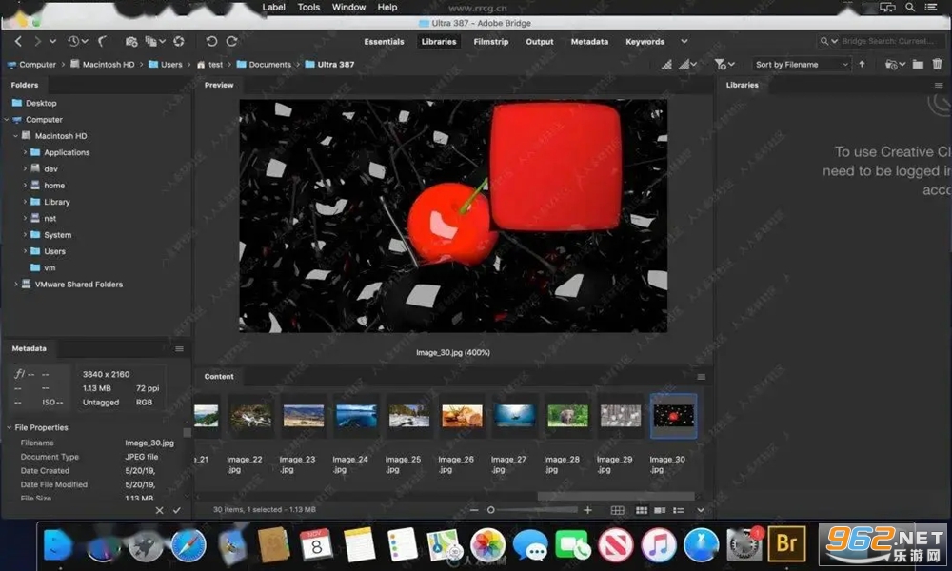Expand the Users folder node
952x571 pixels.
click(x=25, y=250)
